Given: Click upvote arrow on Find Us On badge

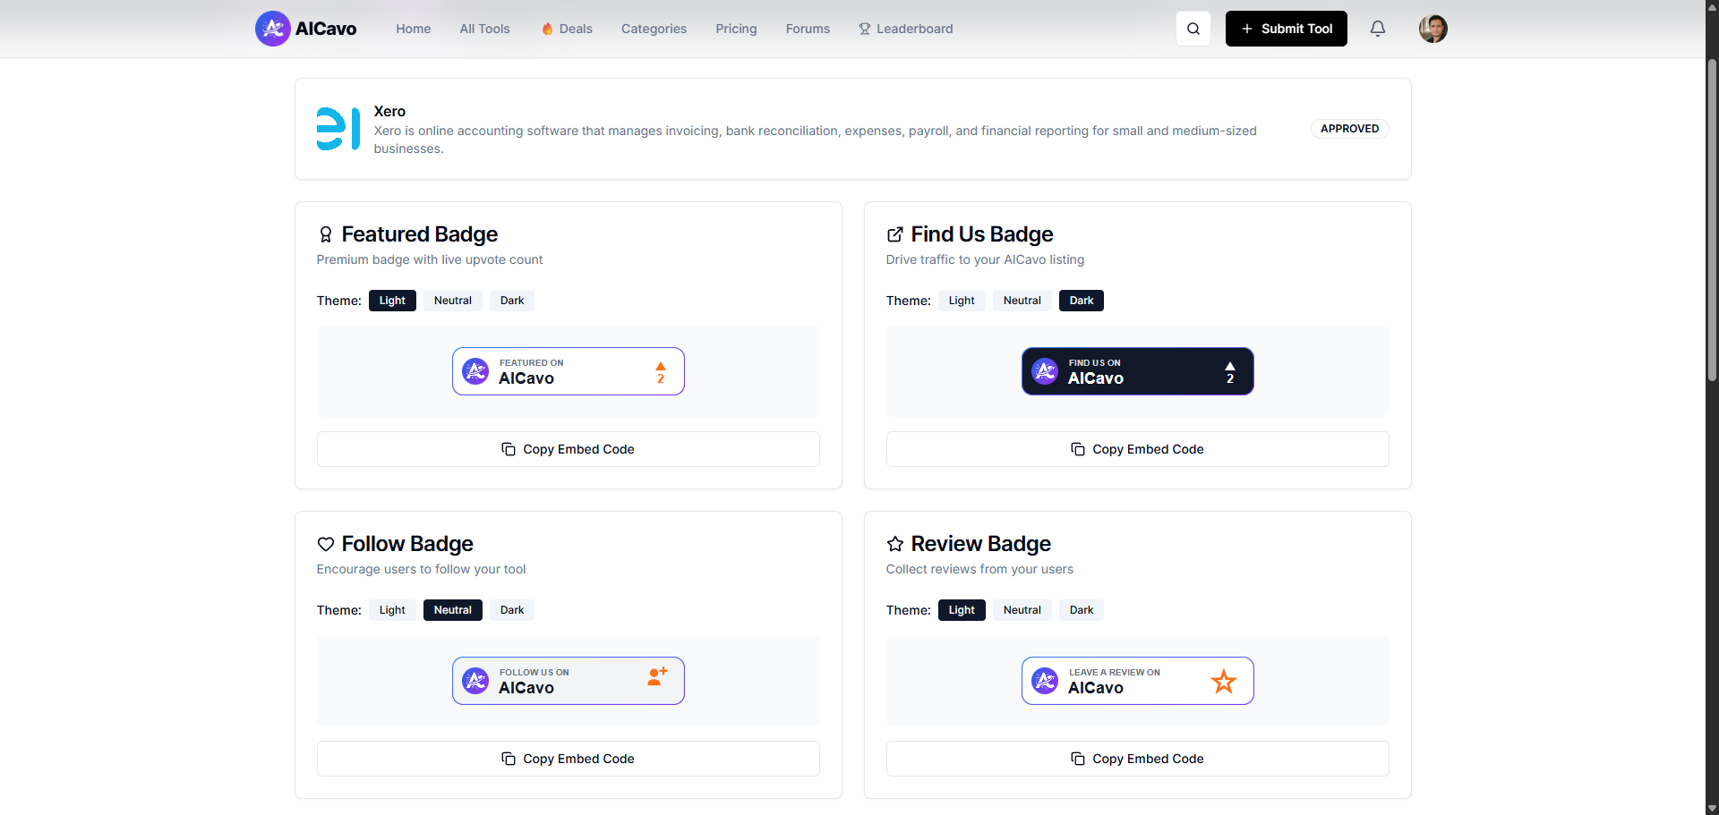Looking at the screenshot, I should (x=1230, y=367).
